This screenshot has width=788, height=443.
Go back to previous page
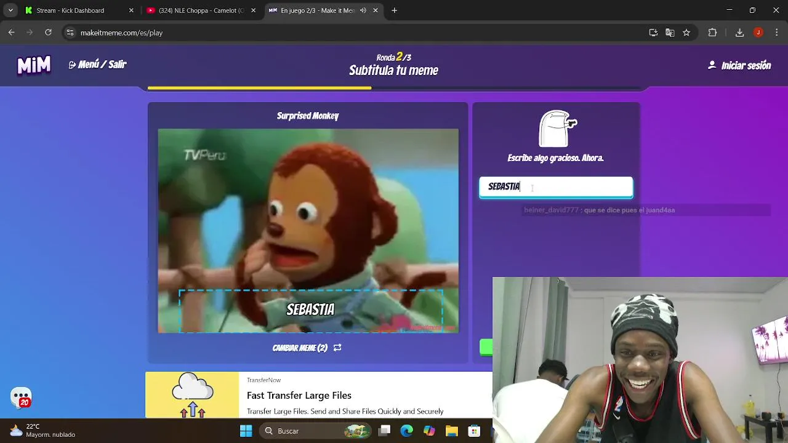tap(12, 33)
